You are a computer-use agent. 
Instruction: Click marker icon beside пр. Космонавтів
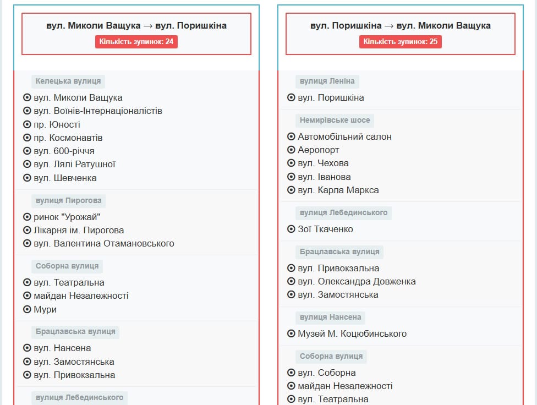27,138
